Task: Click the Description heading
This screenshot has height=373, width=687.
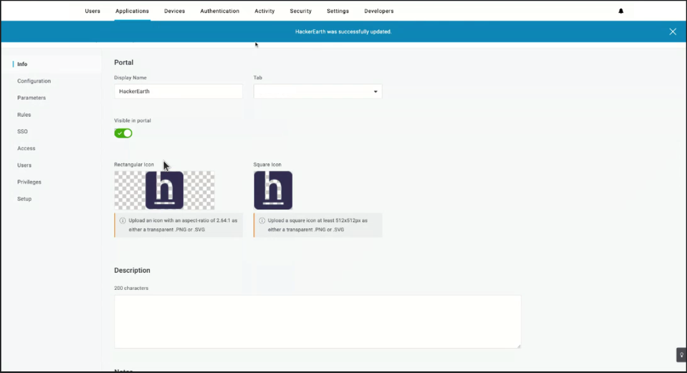Action: (132, 270)
